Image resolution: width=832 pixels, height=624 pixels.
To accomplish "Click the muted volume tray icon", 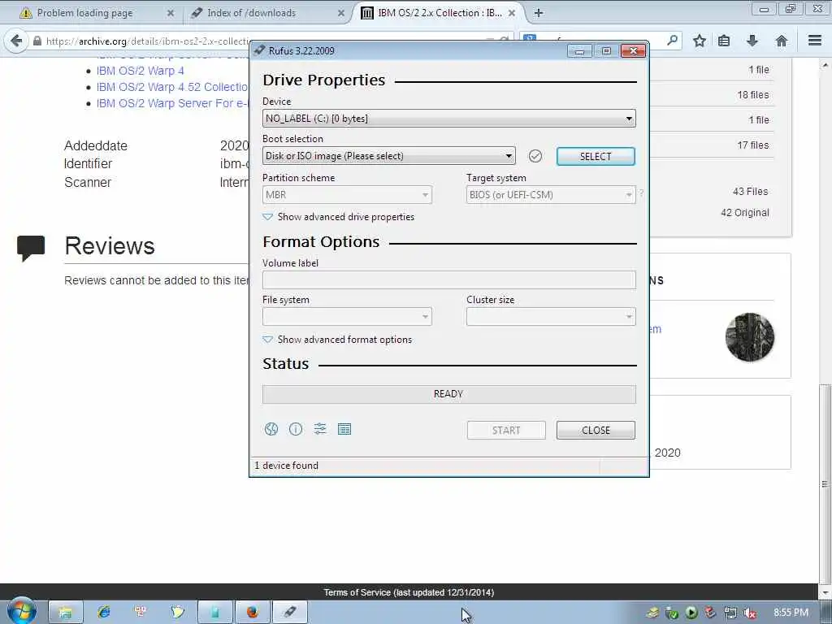I will (x=750, y=613).
